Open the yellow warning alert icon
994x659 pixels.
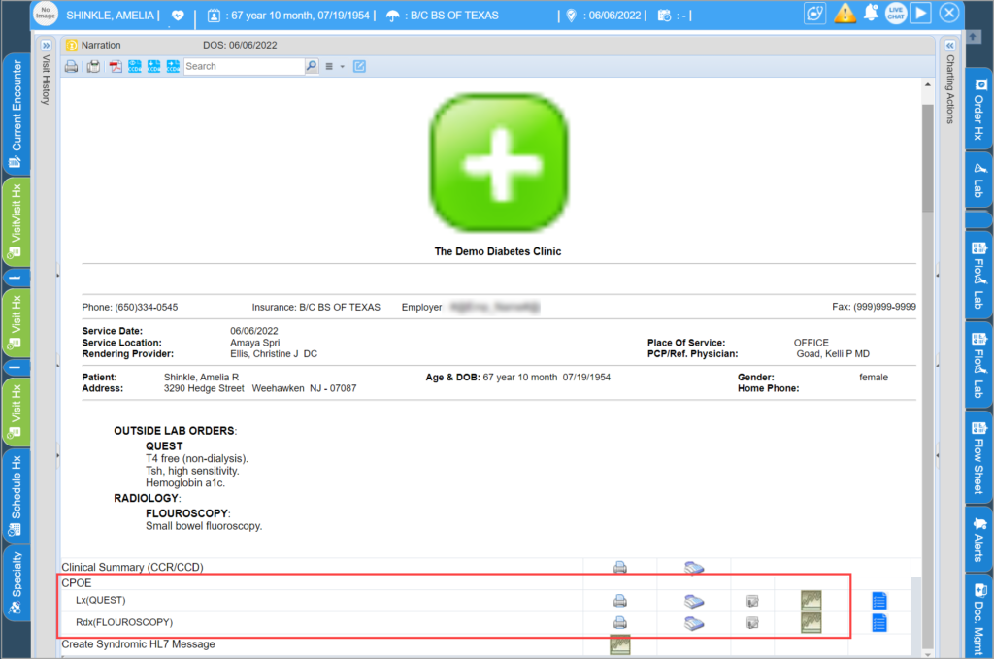click(x=845, y=14)
